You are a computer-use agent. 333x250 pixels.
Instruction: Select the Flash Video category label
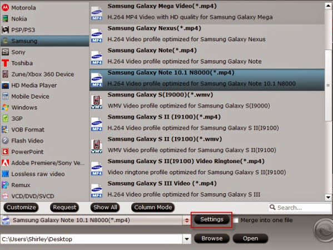[x=27, y=141]
